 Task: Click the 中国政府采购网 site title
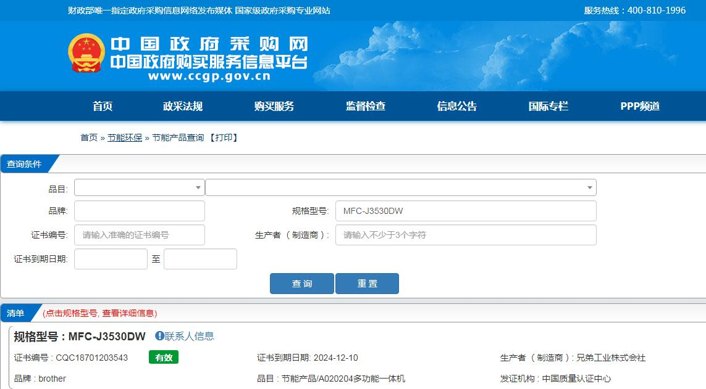(209, 44)
